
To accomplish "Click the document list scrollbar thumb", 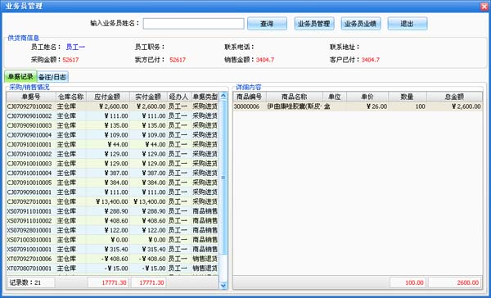I will pyautogui.click(x=223, y=177).
